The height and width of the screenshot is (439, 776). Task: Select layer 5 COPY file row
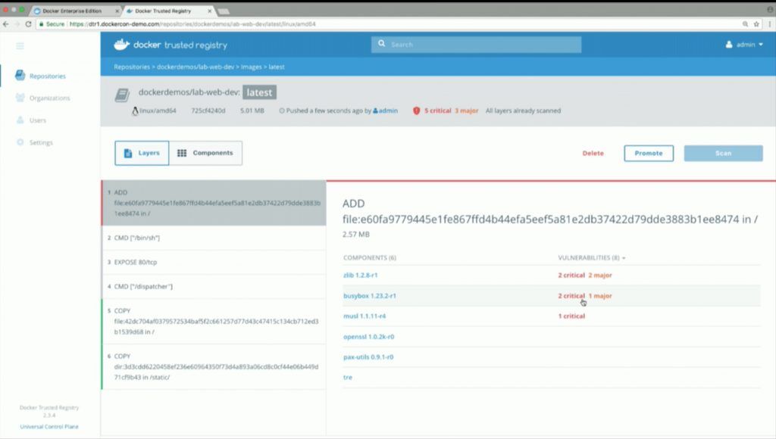coord(214,322)
